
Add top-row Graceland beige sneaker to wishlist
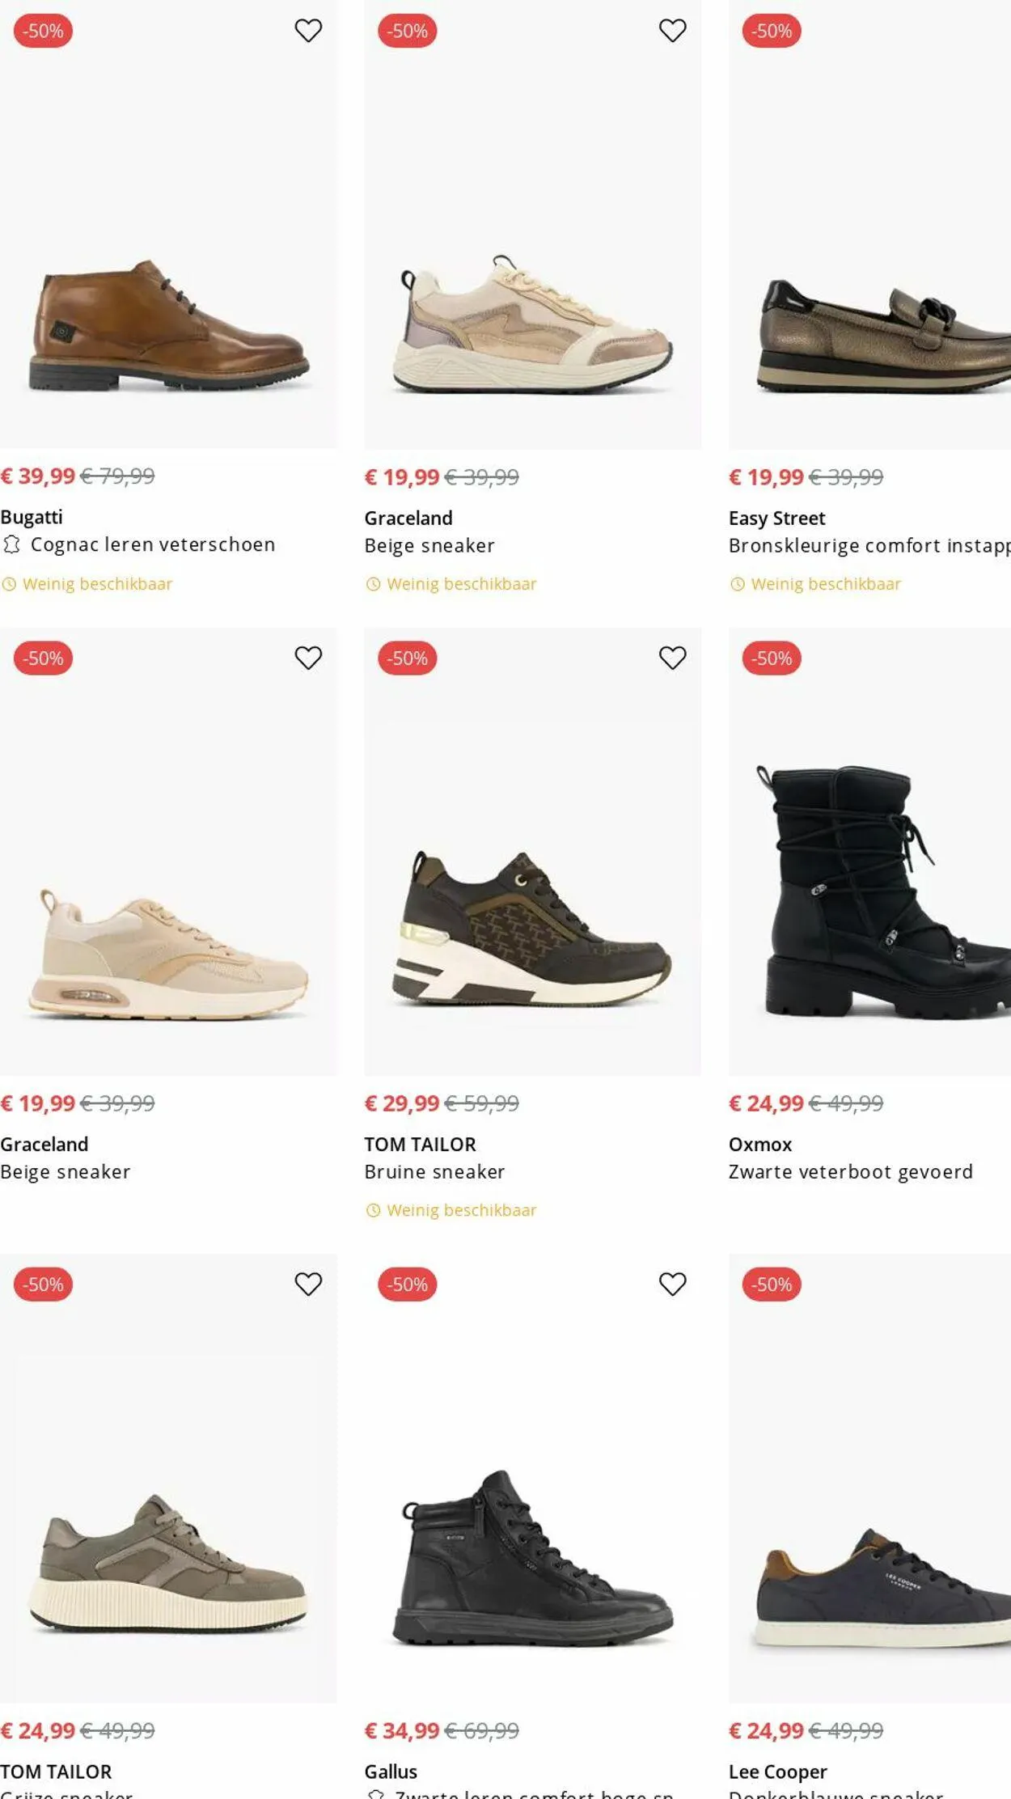pos(672,31)
